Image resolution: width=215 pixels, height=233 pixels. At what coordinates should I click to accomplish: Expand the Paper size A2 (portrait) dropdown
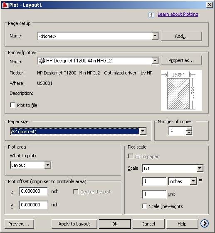pos(143,131)
